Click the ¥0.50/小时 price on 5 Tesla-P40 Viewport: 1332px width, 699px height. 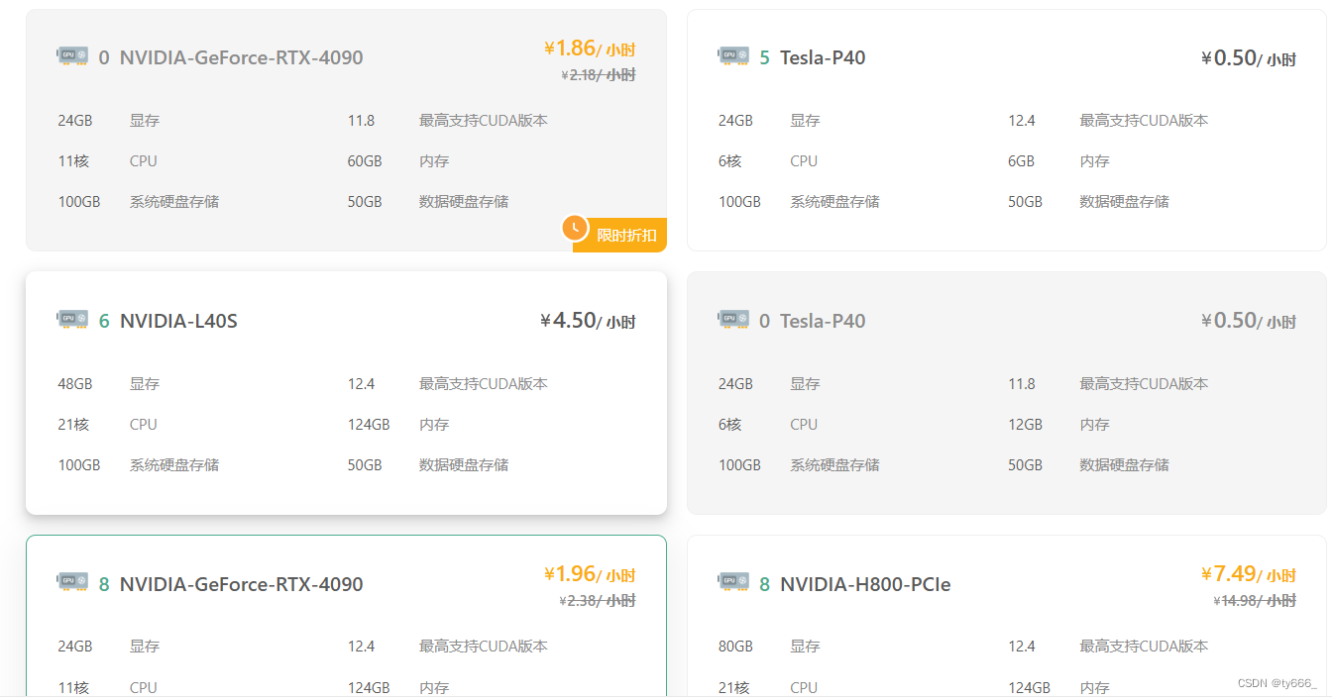1248,58
